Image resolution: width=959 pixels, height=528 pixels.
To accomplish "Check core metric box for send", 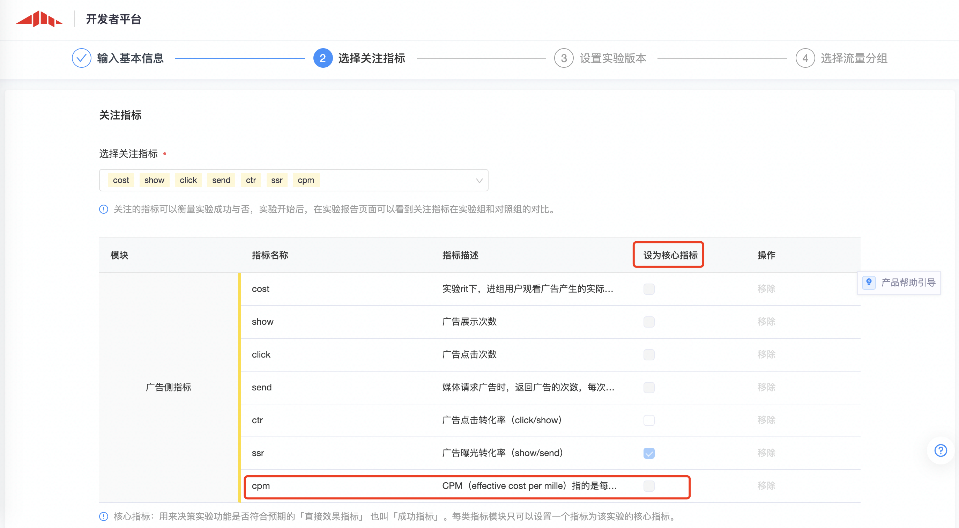I will pos(649,388).
